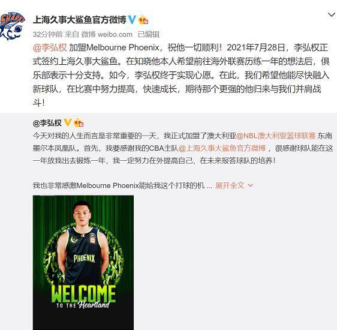337x330 pixels.
Task: Click the reposted post text body
Action: click(183, 160)
